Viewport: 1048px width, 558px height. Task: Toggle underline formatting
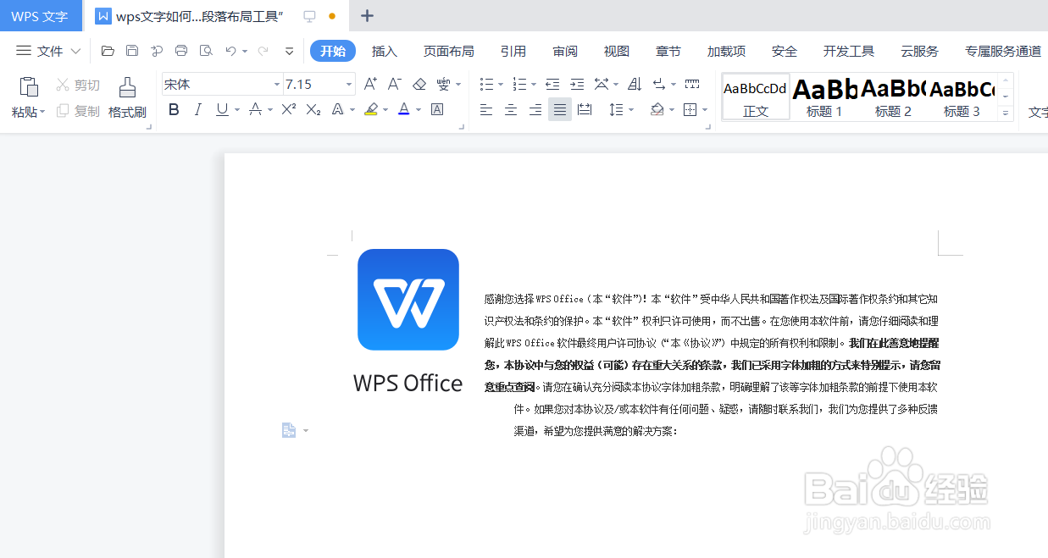222,109
